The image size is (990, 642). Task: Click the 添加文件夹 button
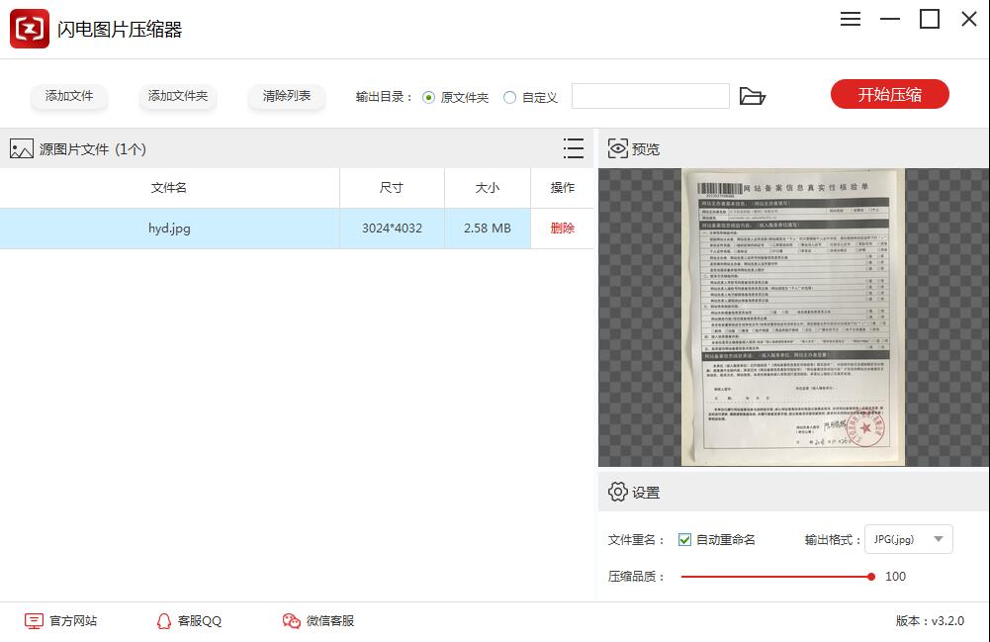177,97
